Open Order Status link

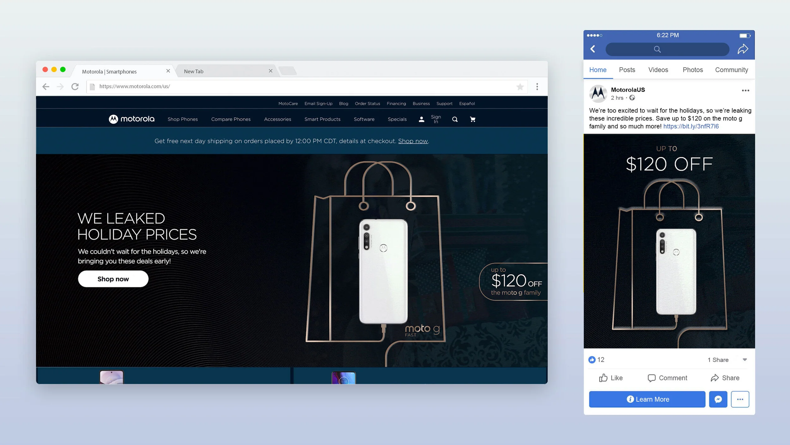click(x=367, y=104)
